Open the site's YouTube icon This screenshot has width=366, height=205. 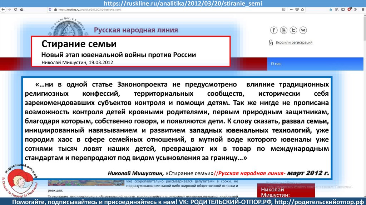click(283, 30)
